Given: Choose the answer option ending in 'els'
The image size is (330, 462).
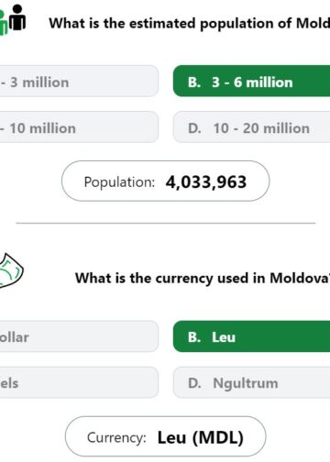Looking at the screenshot, I should tap(79, 382).
